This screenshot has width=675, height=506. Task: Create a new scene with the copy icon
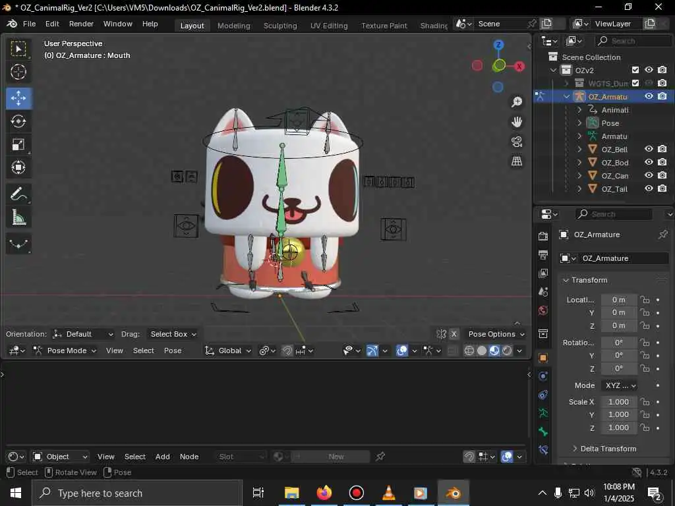click(x=546, y=24)
